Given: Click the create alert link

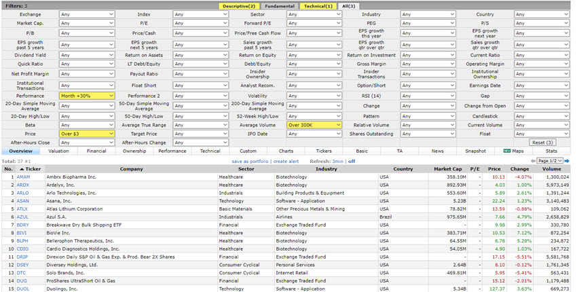Looking at the screenshot, I should pos(286,162).
